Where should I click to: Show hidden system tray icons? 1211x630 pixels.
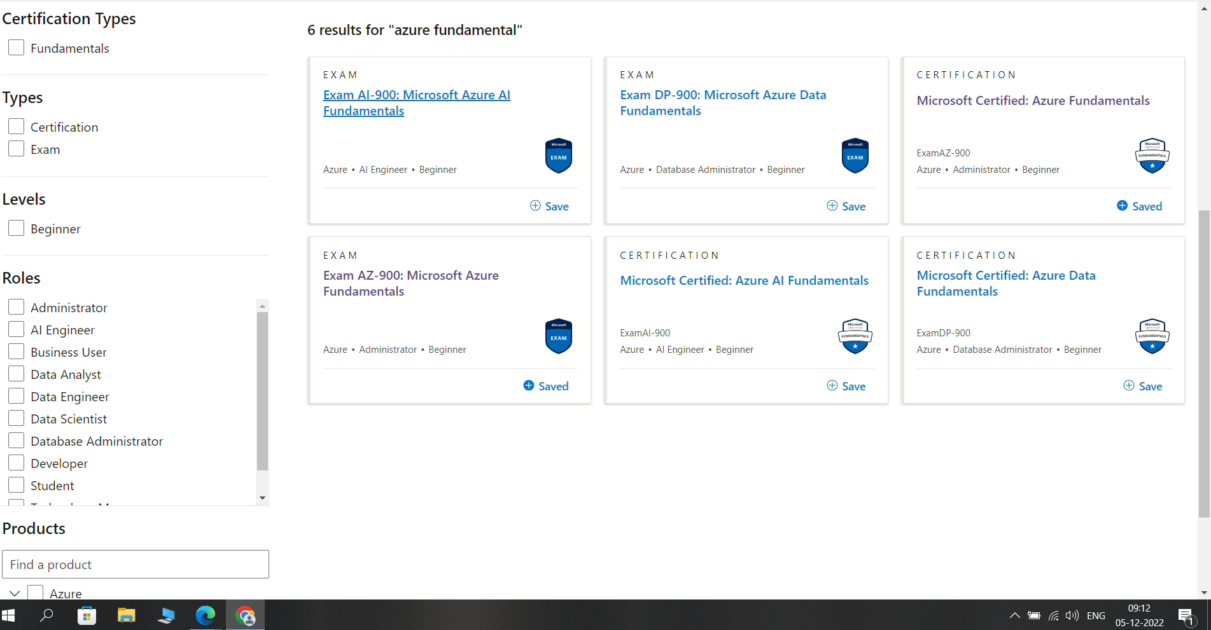(x=1015, y=615)
